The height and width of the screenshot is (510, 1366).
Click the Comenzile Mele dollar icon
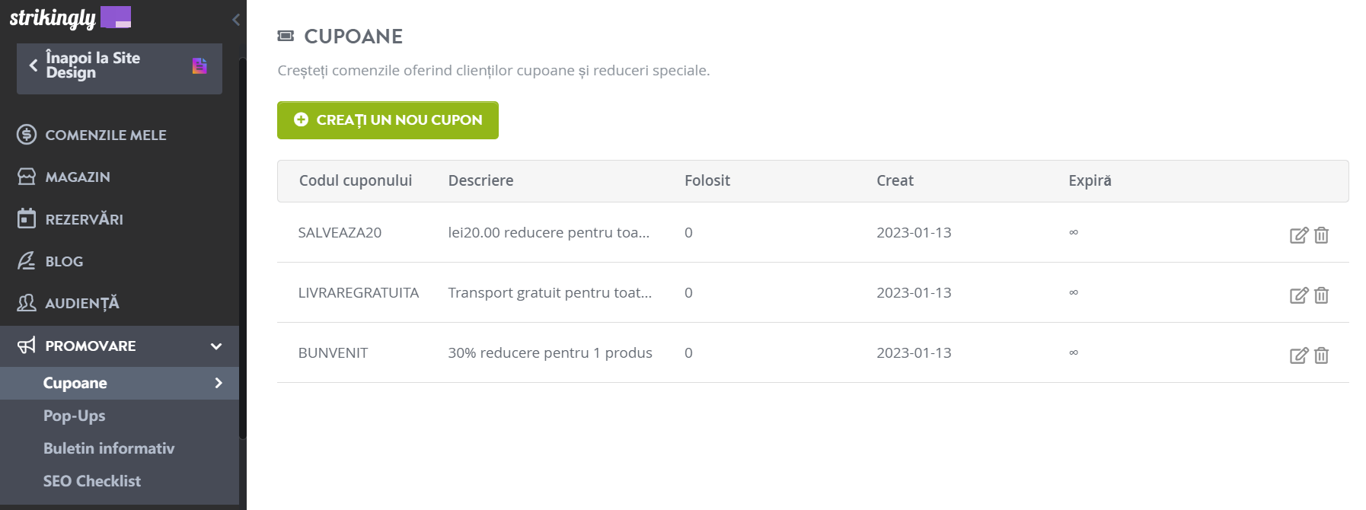coord(27,135)
